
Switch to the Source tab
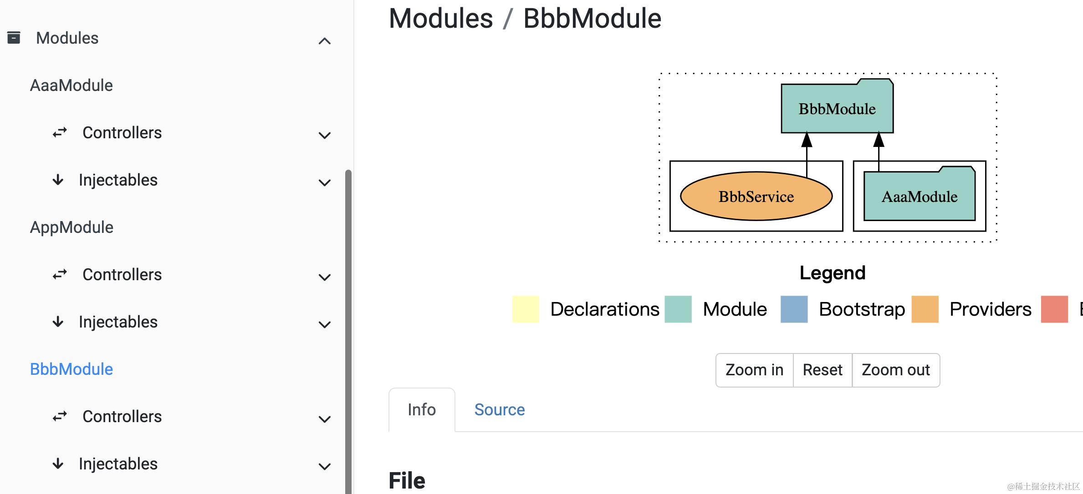point(499,409)
